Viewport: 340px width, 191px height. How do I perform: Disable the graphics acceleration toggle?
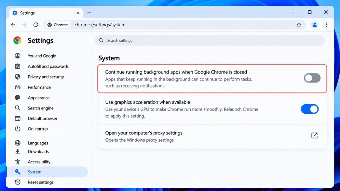click(x=310, y=109)
